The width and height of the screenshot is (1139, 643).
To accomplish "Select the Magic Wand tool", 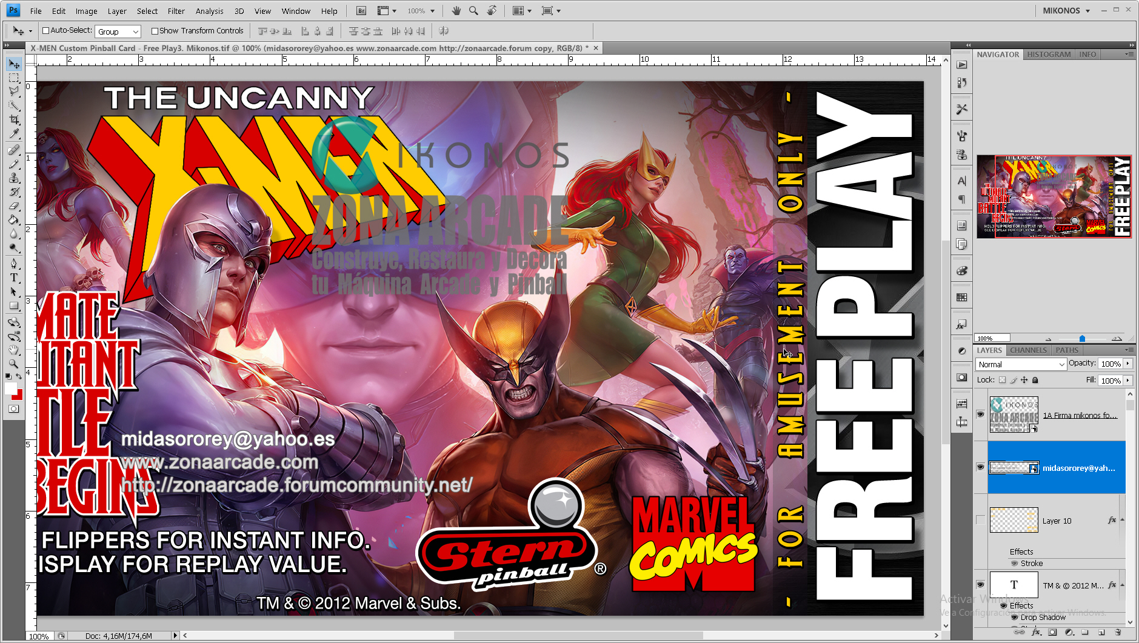I will pyautogui.click(x=14, y=105).
